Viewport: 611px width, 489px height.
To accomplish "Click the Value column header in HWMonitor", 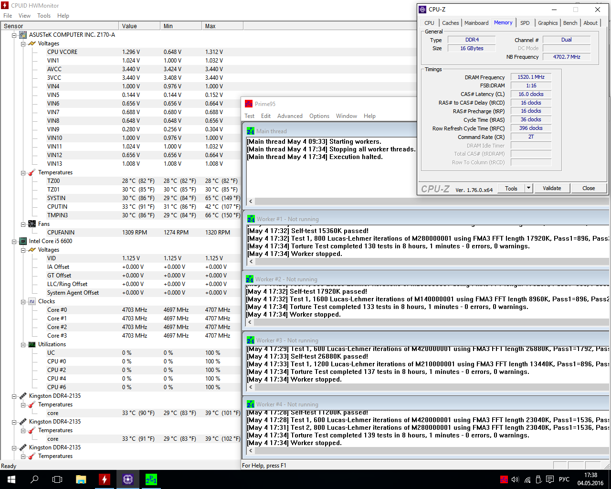I will pos(139,26).
